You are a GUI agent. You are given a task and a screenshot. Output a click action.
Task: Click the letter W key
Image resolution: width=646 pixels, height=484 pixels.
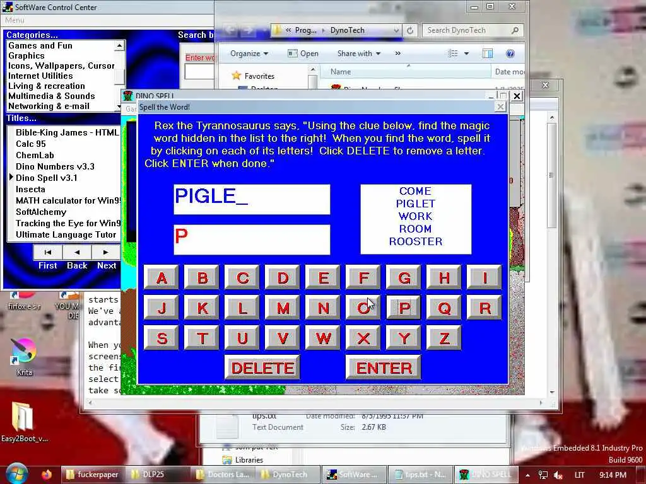[323, 338]
